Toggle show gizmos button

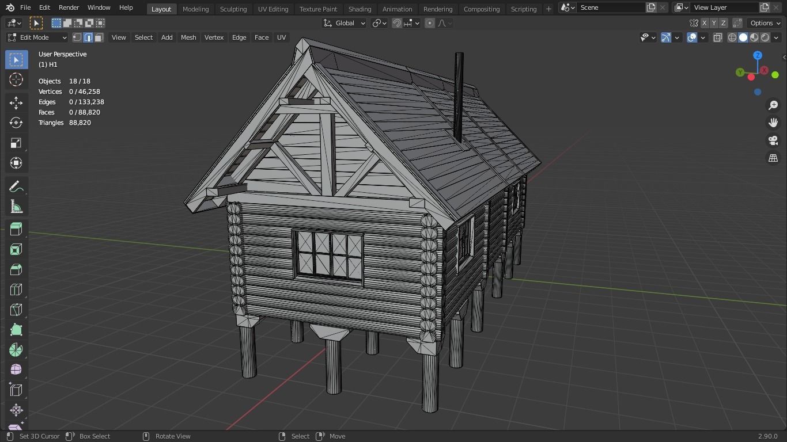(x=666, y=37)
